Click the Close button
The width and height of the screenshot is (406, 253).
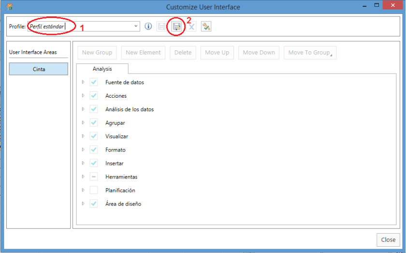(388, 239)
